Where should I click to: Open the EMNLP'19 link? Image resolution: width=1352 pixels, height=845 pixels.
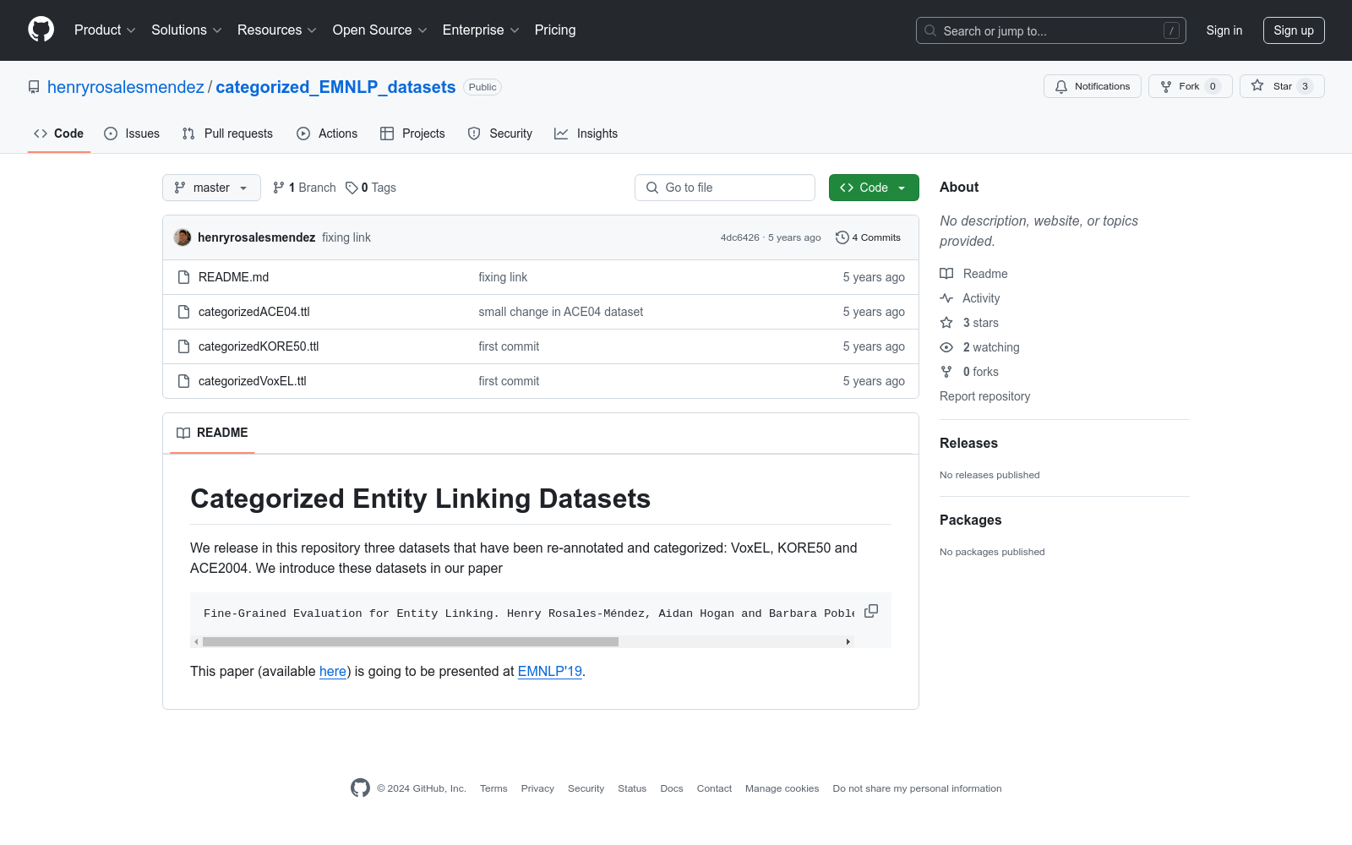tap(550, 671)
